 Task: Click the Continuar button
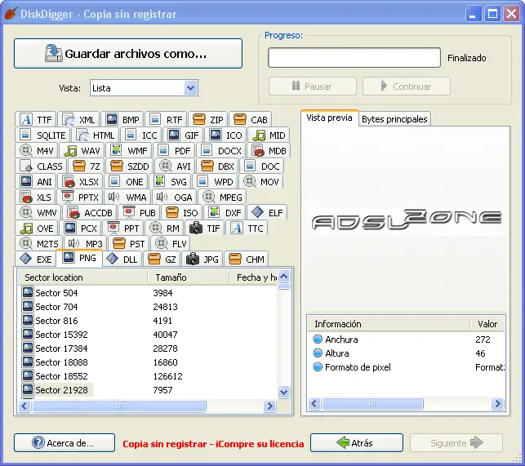406,87
